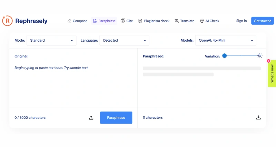Click the "Original:" label
The height and width of the screenshot is (147, 276).
[21, 56]
